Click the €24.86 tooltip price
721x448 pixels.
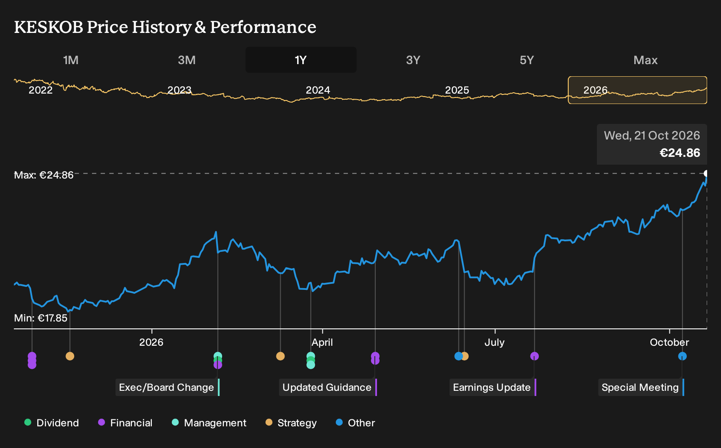pos(680,153)
